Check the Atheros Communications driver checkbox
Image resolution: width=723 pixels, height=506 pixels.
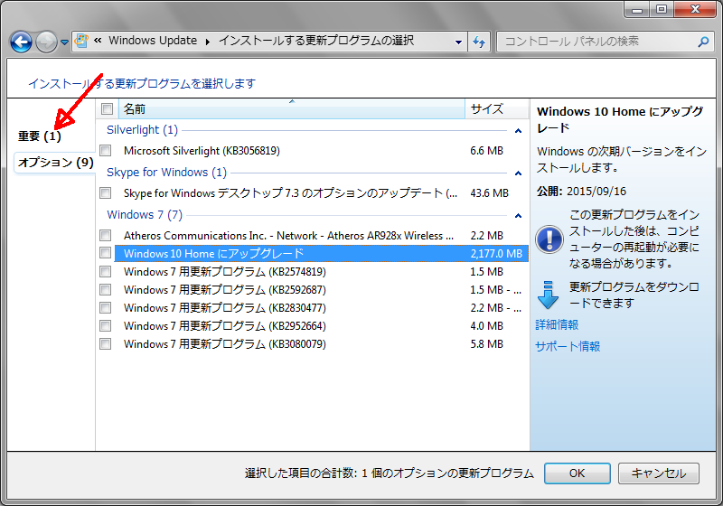tap(106, 235)
